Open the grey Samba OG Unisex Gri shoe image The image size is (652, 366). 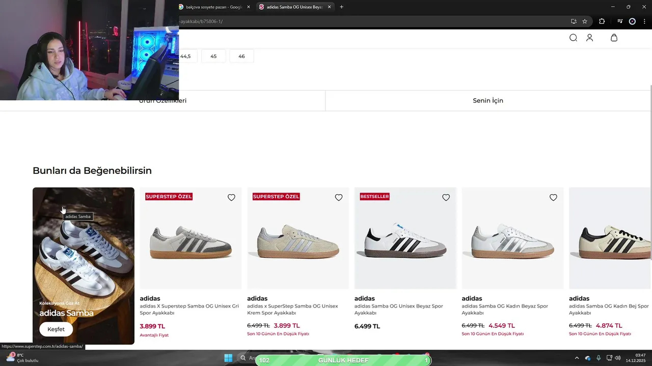pyautogui.click(x=191, y=238)
